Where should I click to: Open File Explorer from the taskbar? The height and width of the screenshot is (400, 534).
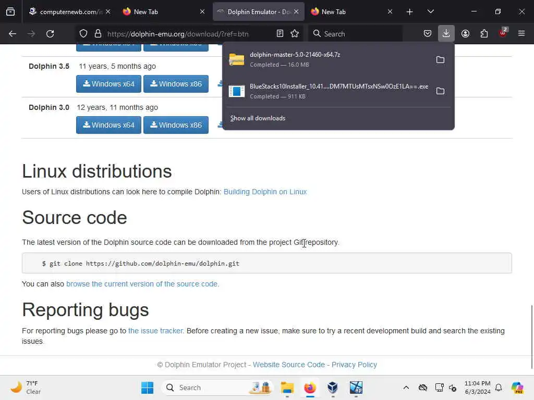tap(287, 387)
